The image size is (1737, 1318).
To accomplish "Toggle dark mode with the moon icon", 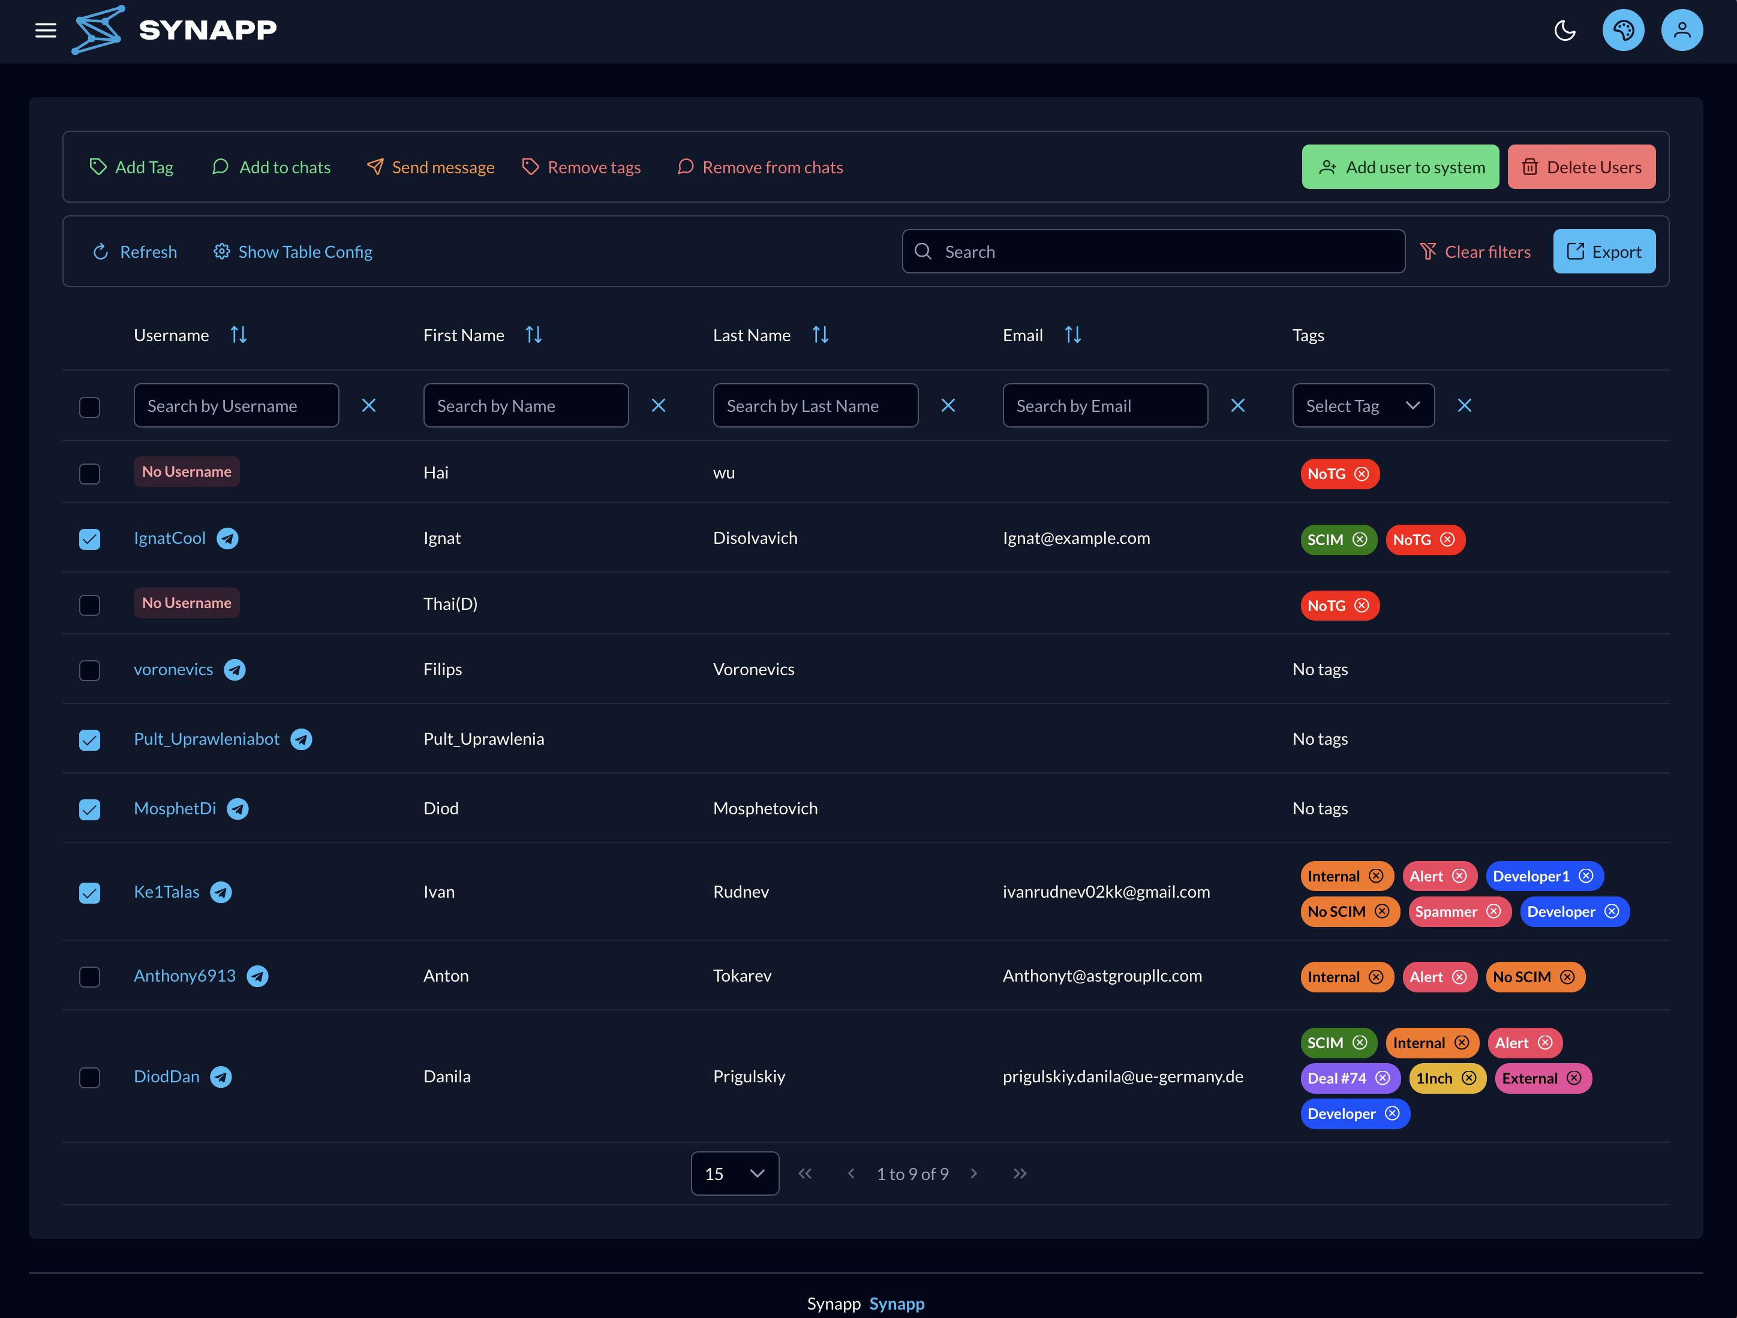I will point(1565,31).
